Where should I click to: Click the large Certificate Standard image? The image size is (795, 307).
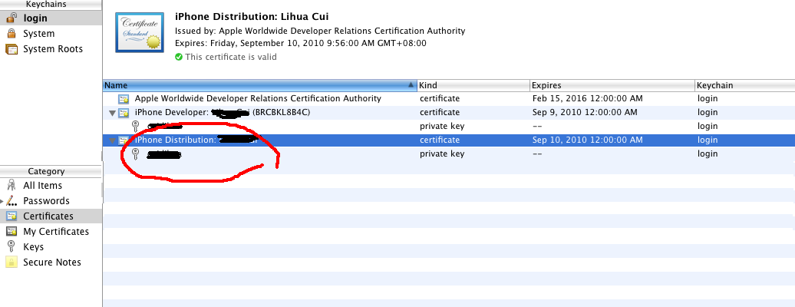point(138,32)
